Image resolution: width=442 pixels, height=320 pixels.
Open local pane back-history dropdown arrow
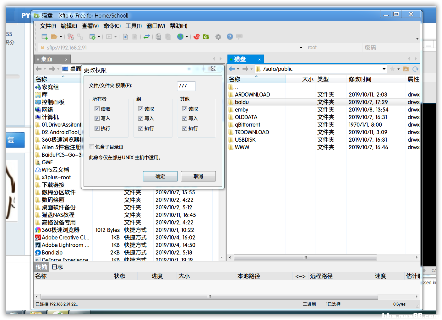click(45, 69)
